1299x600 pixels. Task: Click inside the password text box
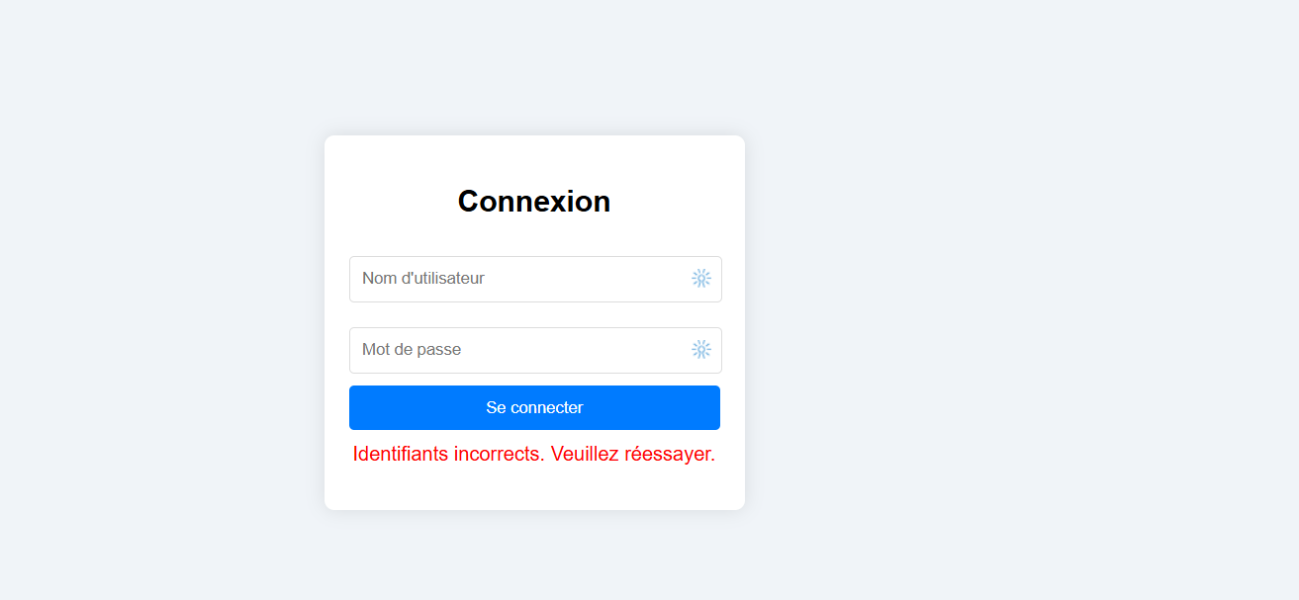click(514, 350)
